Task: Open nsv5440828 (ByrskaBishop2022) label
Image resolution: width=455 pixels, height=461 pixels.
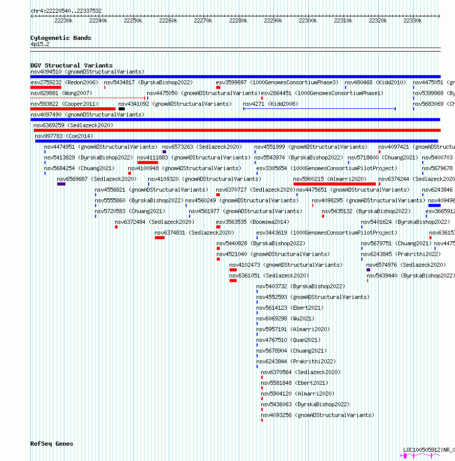Action: (261, 243)
